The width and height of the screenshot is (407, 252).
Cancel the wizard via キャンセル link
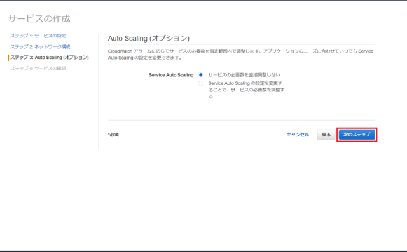tap(298, 135)
